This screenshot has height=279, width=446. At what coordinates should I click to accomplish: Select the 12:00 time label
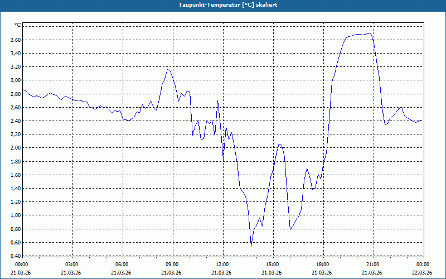(222, 264)
